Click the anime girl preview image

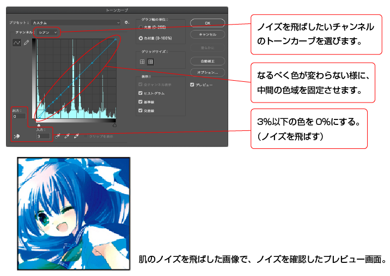point(74,214)
